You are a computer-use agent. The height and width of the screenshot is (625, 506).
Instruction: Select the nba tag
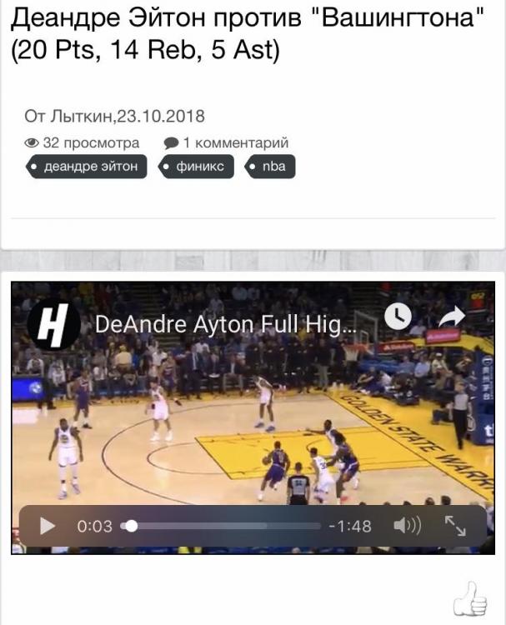270,166
